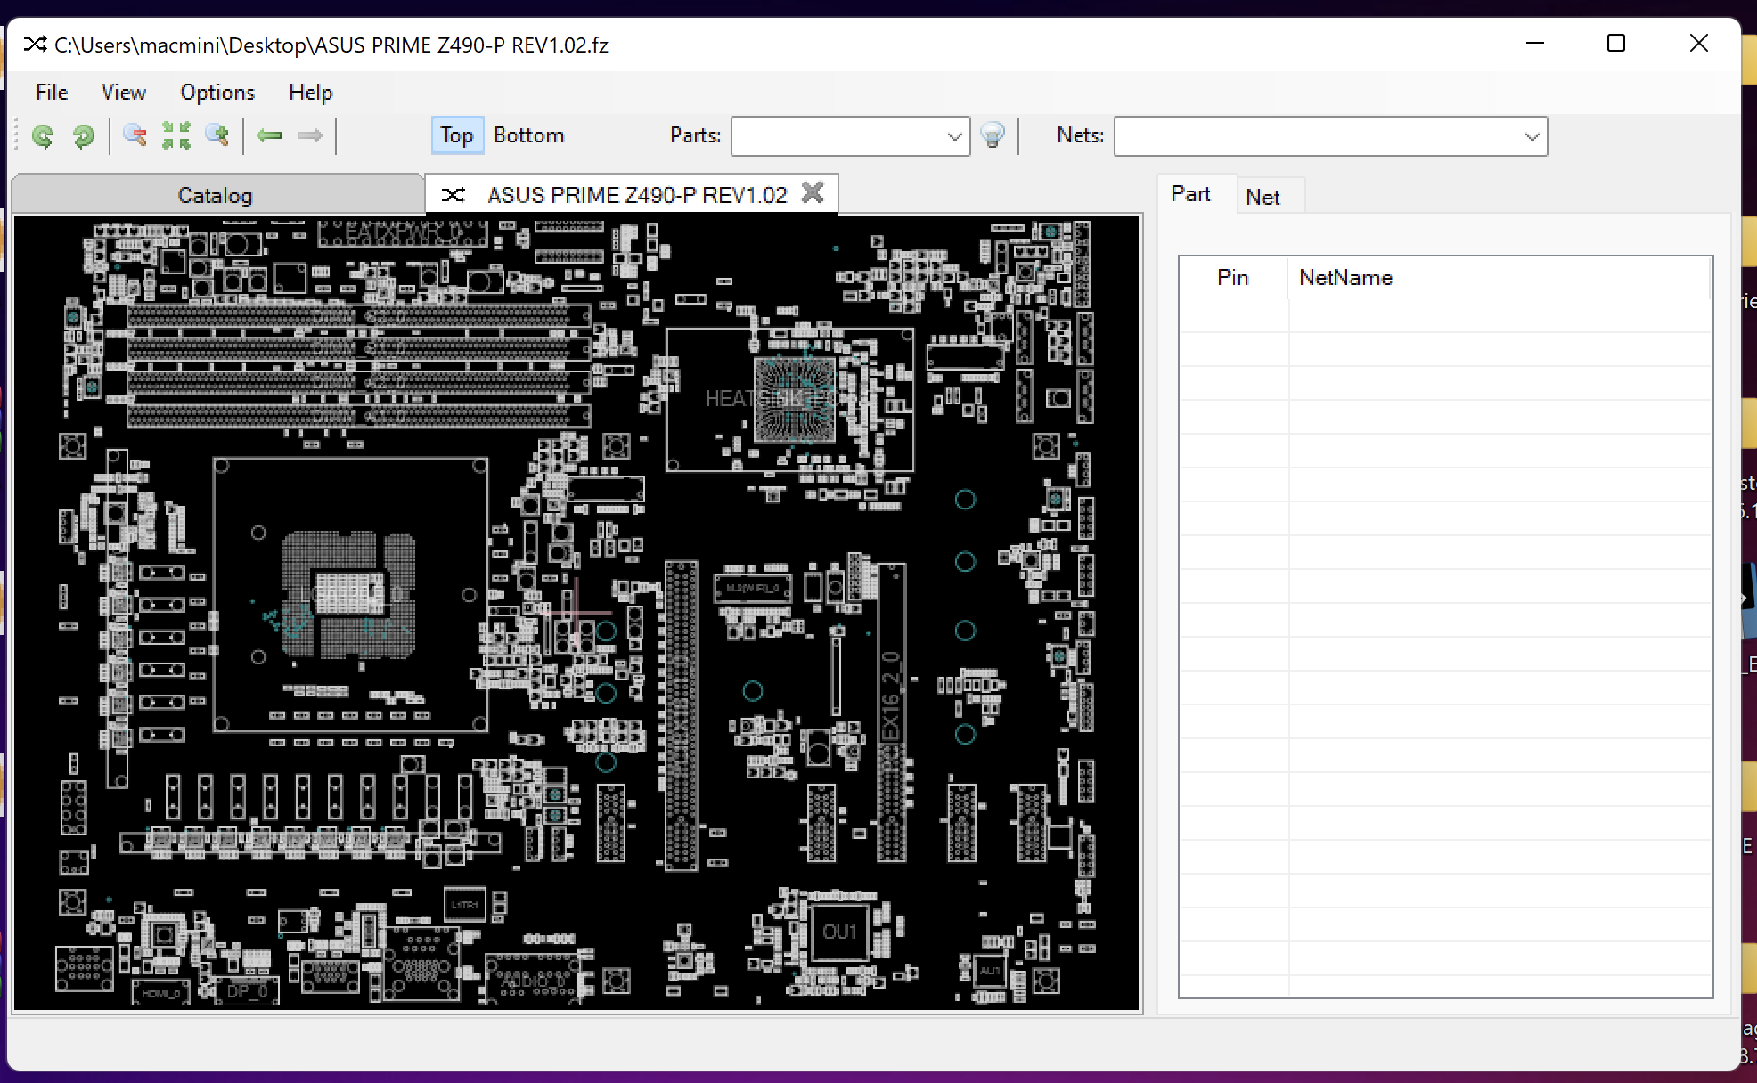The width and height of the screenshot is (1757, 1083).
Task: Select the M.2(WIFI) connector component
Action: click(x=752, y=588)
